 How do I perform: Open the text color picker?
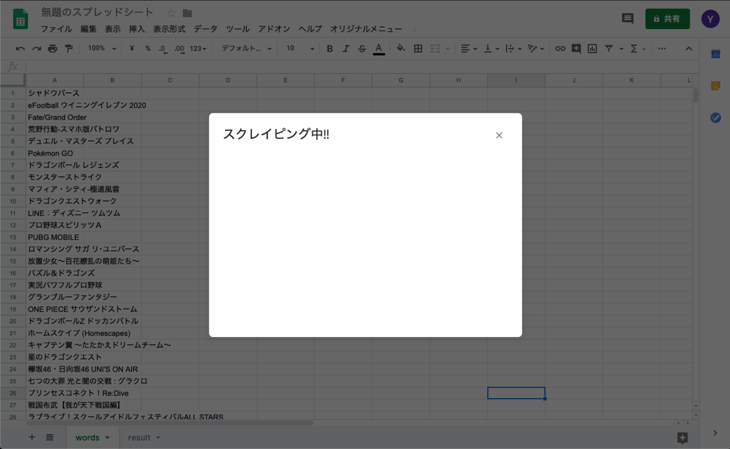tap(379, 49)
